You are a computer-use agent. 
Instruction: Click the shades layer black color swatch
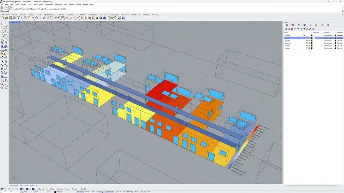click(311, 48)
